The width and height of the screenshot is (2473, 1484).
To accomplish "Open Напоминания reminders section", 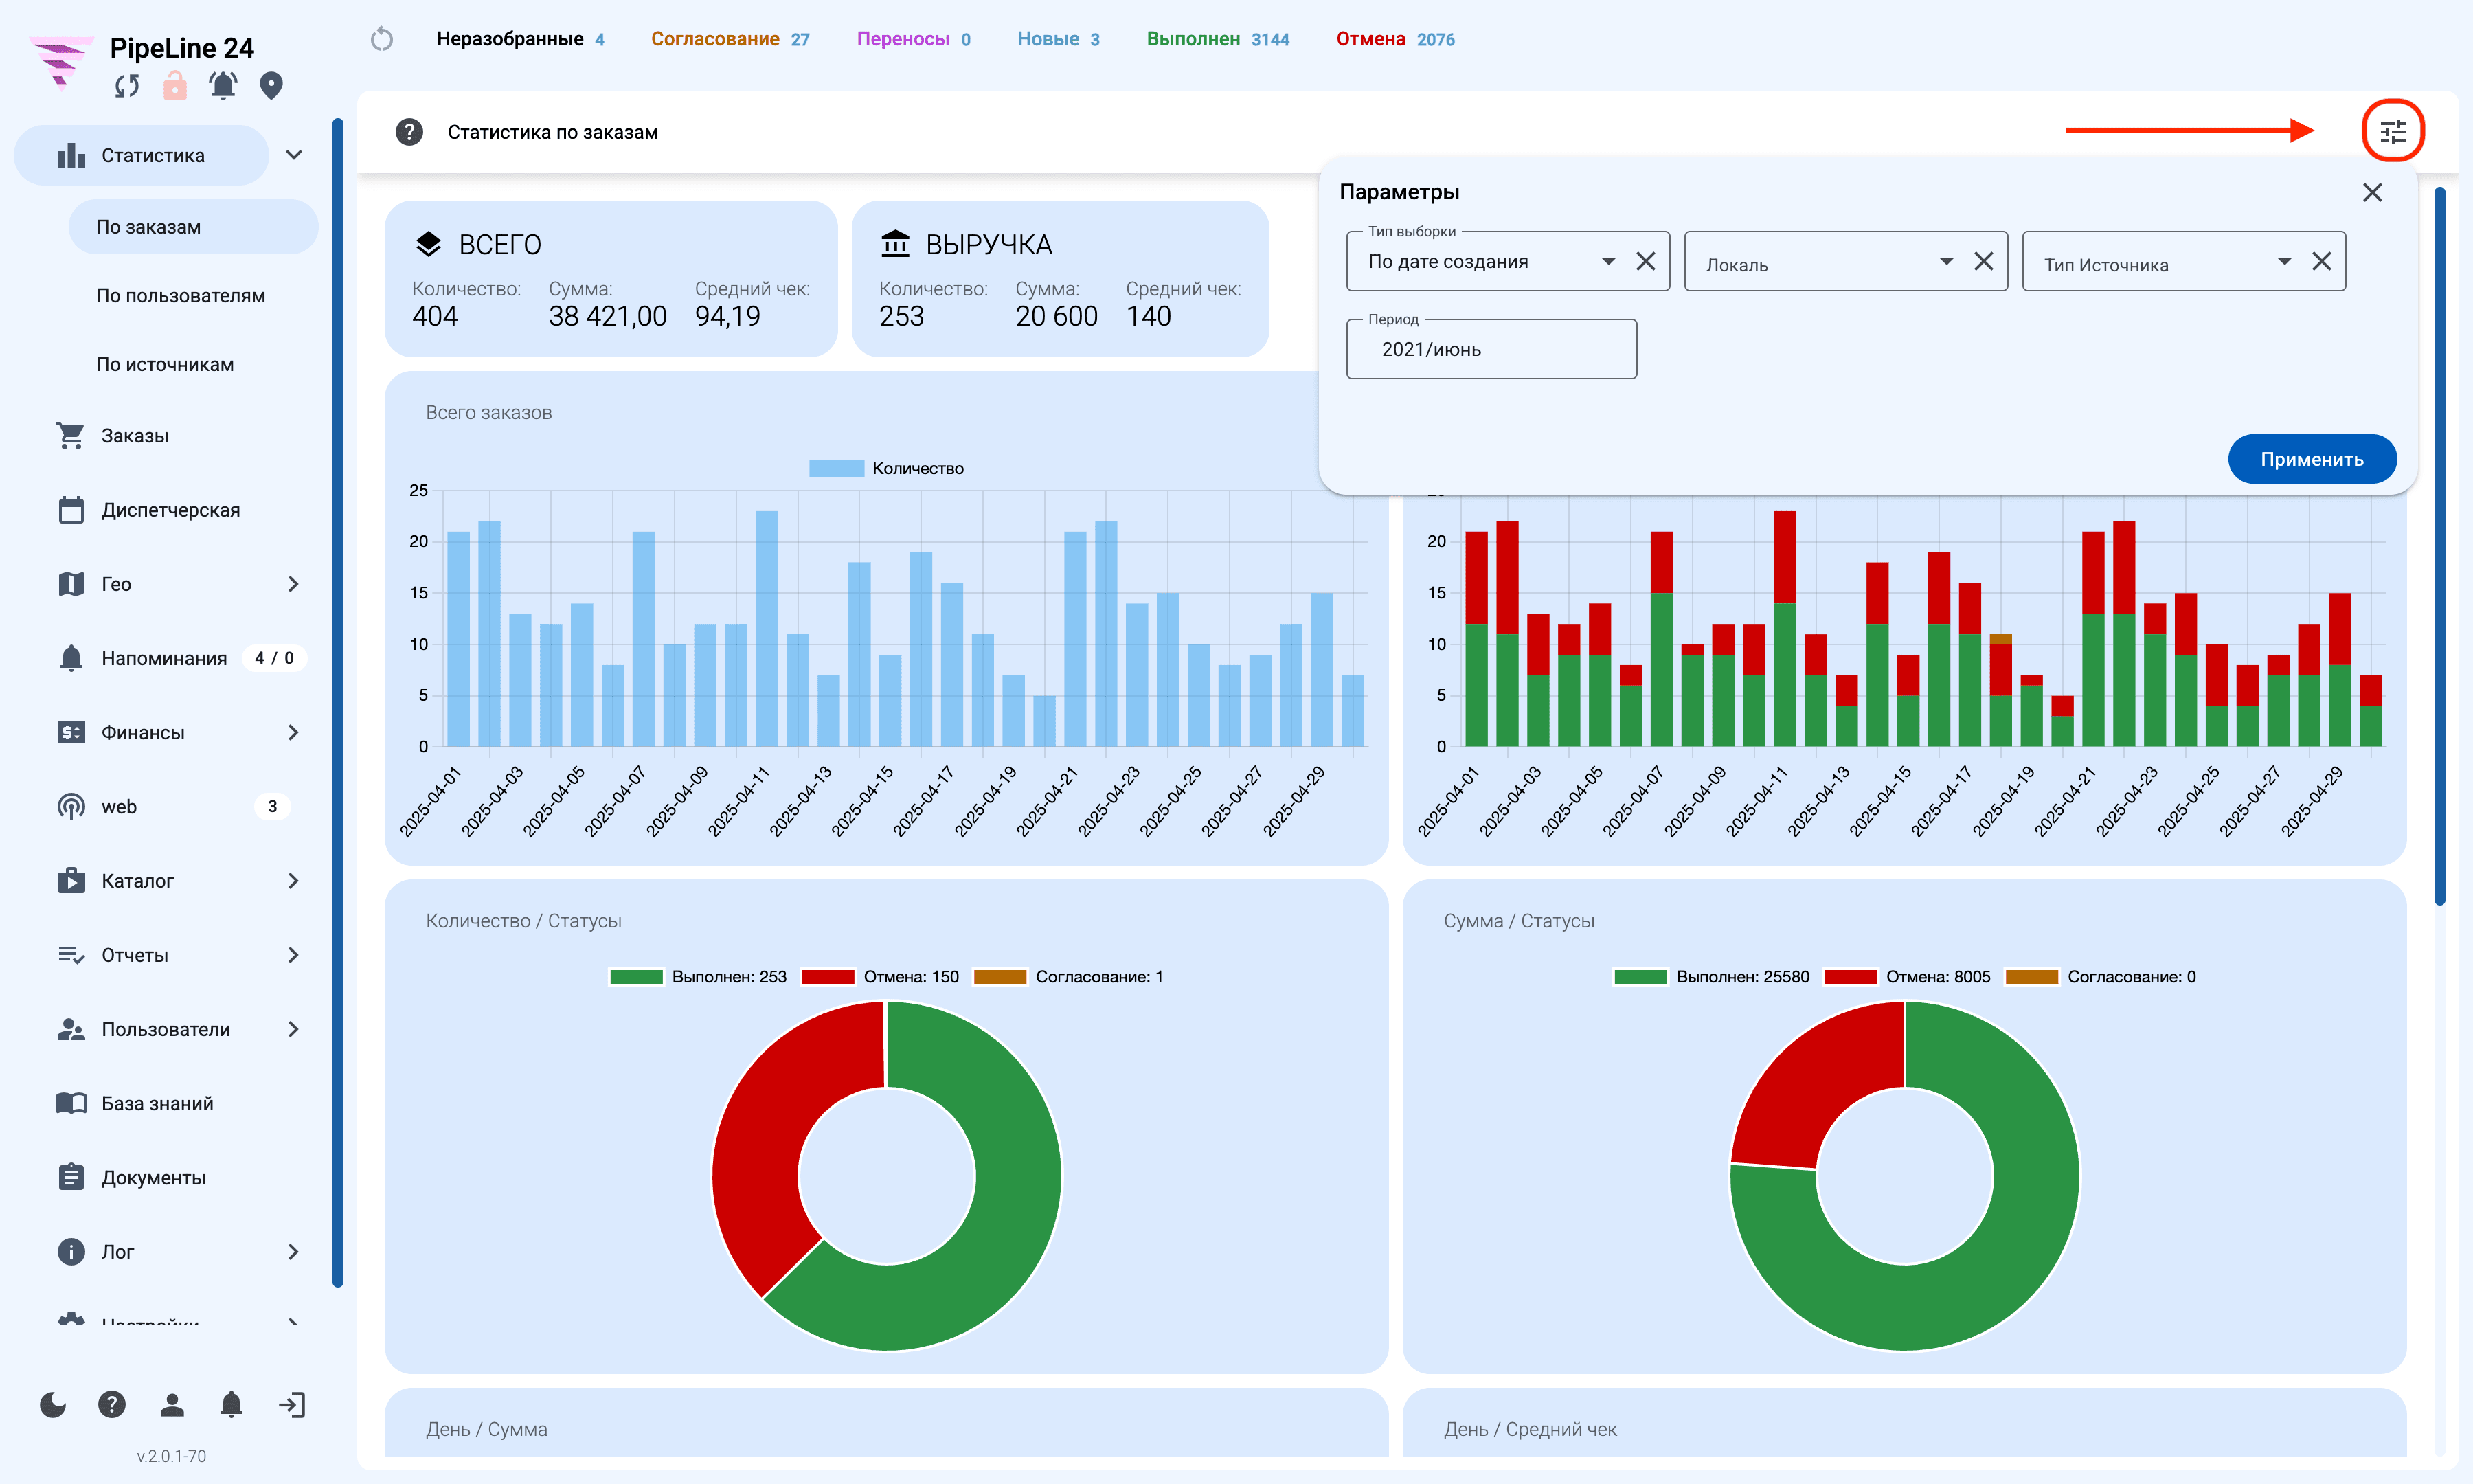I will coord(165,658).
